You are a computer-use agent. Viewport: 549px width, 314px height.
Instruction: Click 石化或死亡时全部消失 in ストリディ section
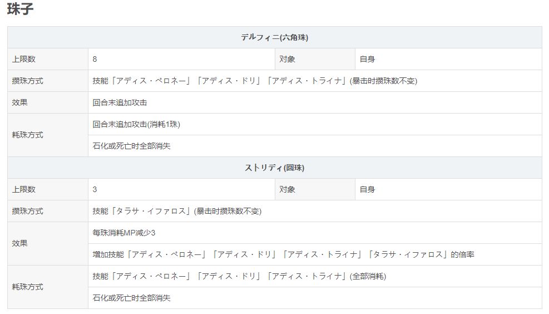click(131, 298)
